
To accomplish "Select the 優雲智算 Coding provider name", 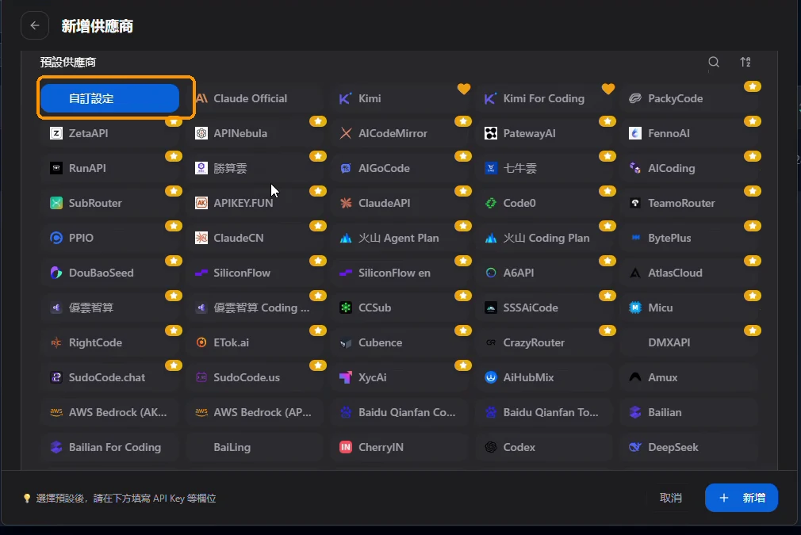I will point(261,308).
